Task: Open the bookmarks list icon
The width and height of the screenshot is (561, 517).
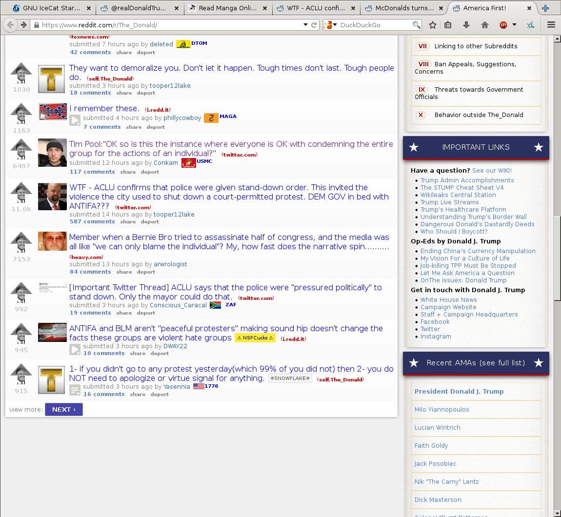Action: point(448,25)
